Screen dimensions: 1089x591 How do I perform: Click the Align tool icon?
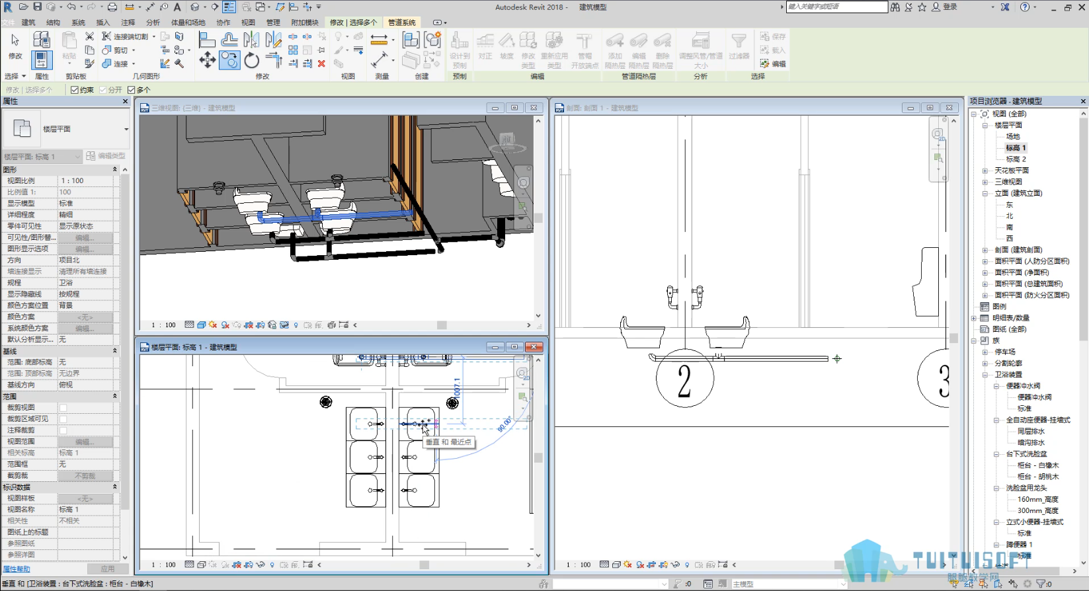207,40
